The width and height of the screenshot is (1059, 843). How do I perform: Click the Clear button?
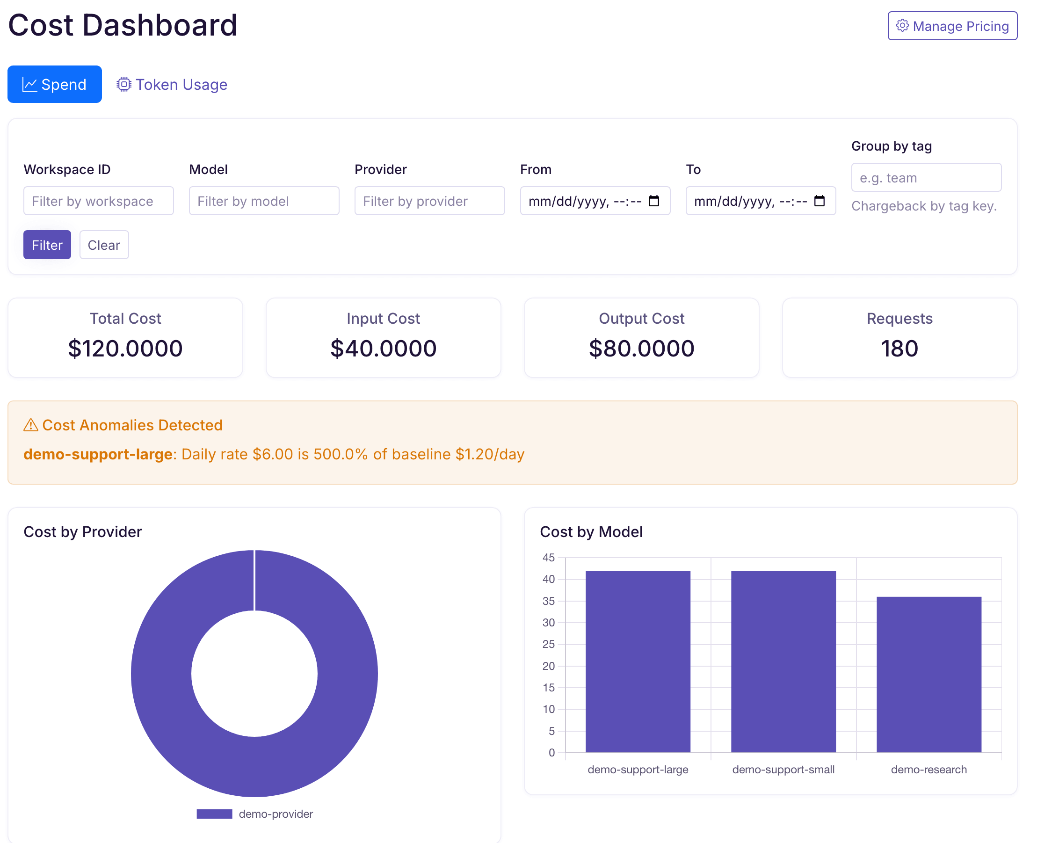pos(104,245)
